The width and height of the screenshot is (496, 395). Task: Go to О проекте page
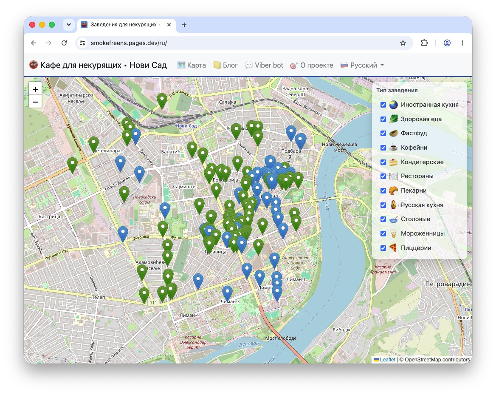[312, 65]
